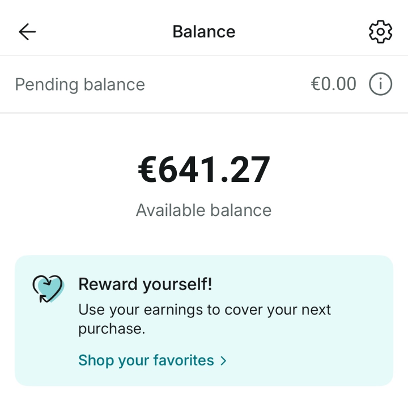
Task: Go back using the arrow icon
Action: point(27,32)
